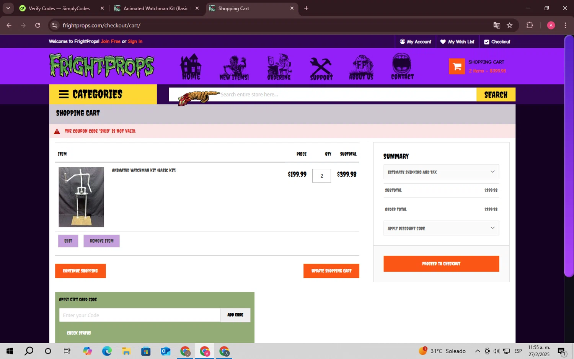View site information icon
This screenshot has width=574, height=359.
(55, 25)
